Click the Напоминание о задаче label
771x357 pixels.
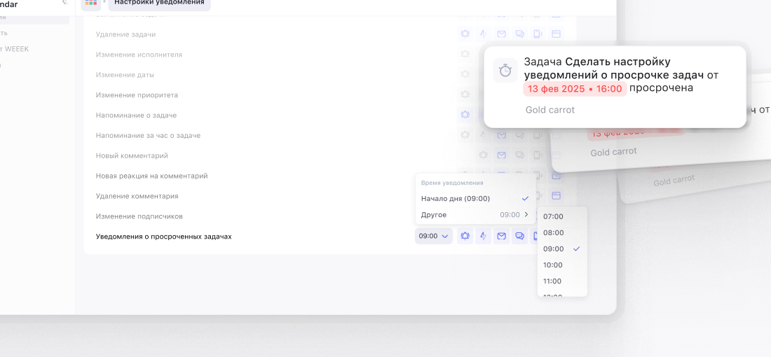point(136,115)
